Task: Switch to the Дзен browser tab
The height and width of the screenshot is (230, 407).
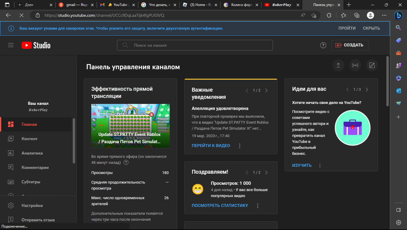Action: [x=34, y=5]
